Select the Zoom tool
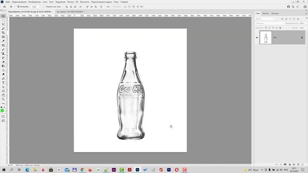Image resolution: width=308 pixels, height=173 pixels. pos(3,99)
